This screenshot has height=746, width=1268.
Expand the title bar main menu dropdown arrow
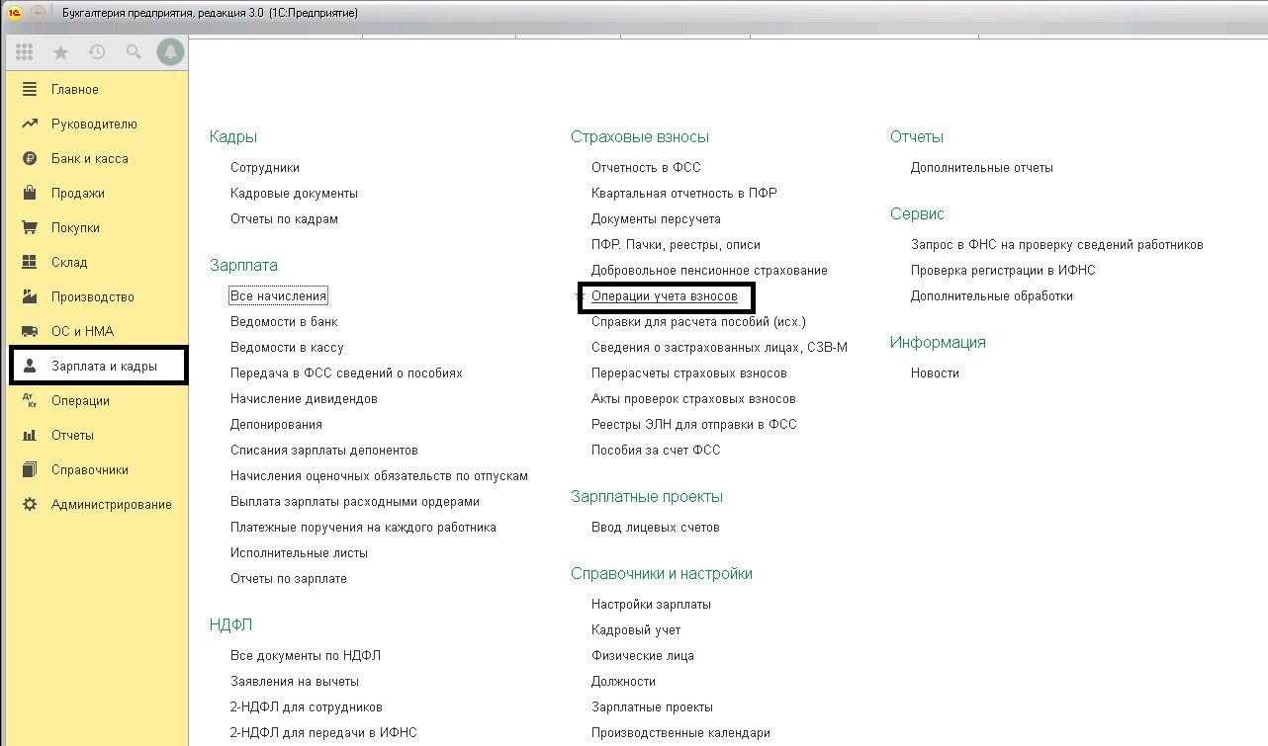tap(38, 13)
